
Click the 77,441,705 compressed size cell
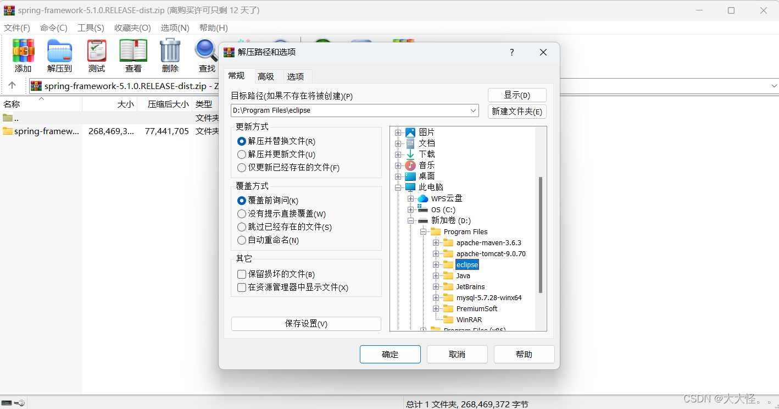167,131
